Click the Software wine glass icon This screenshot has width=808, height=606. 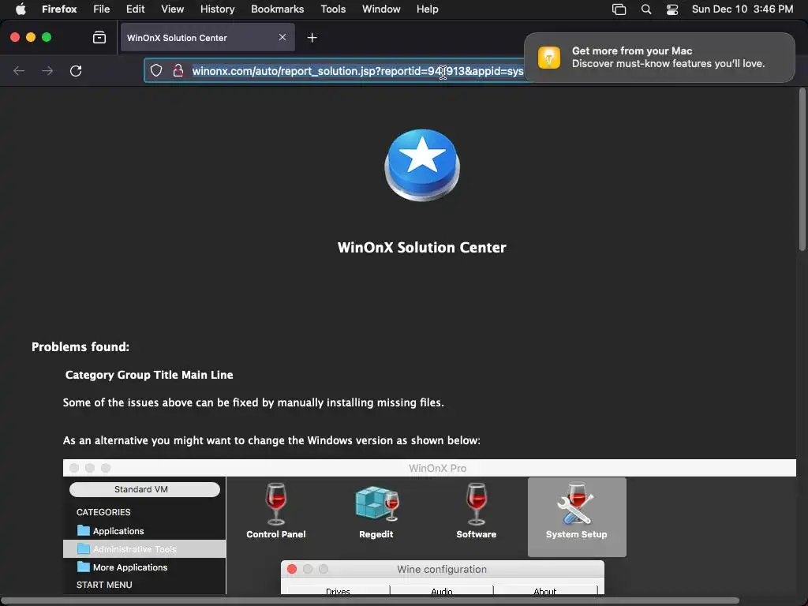point(476,503)
